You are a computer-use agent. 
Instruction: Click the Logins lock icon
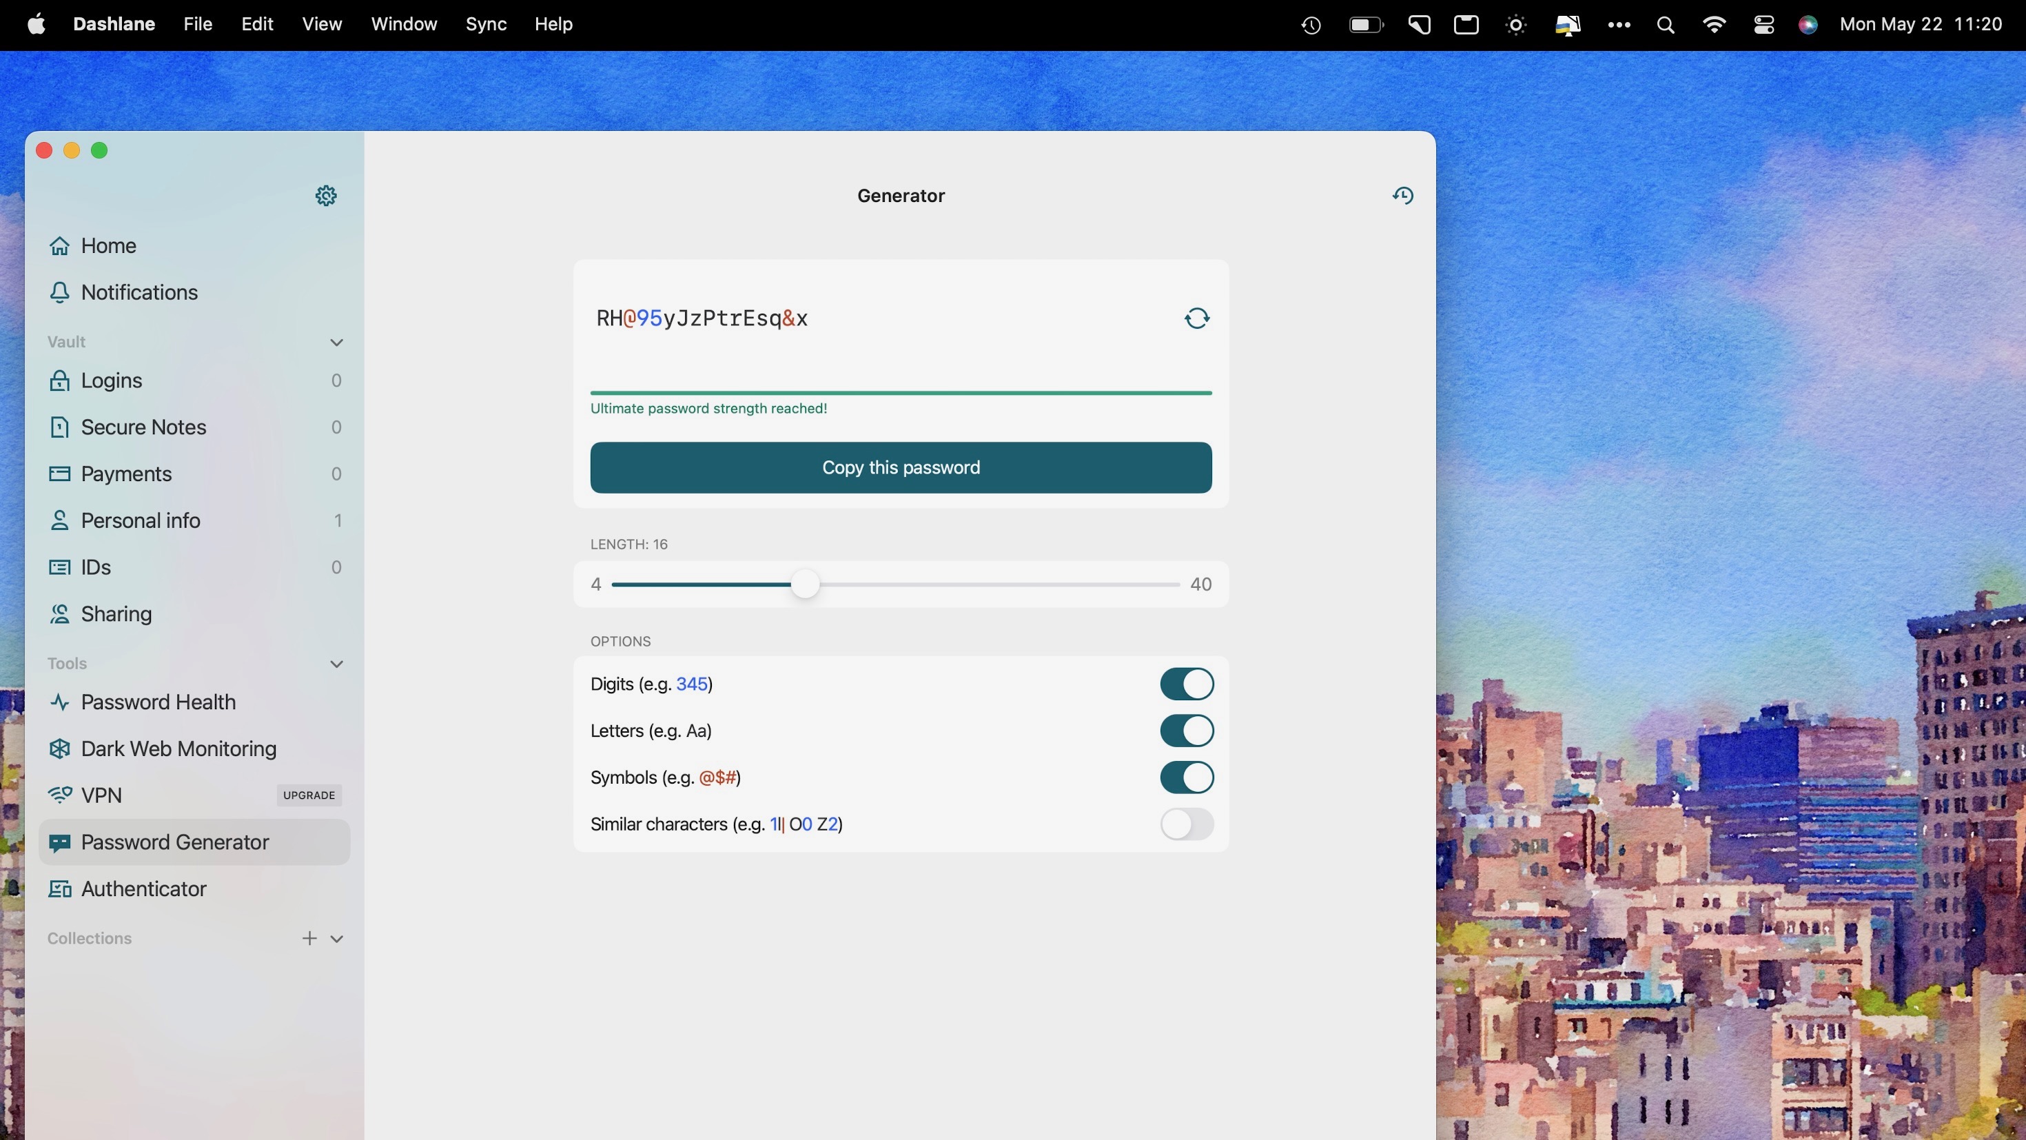[59, 380]
